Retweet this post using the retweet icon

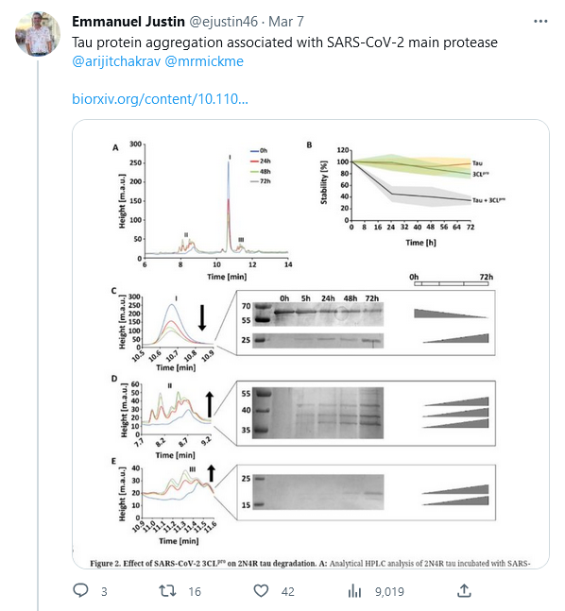point(167,591)
